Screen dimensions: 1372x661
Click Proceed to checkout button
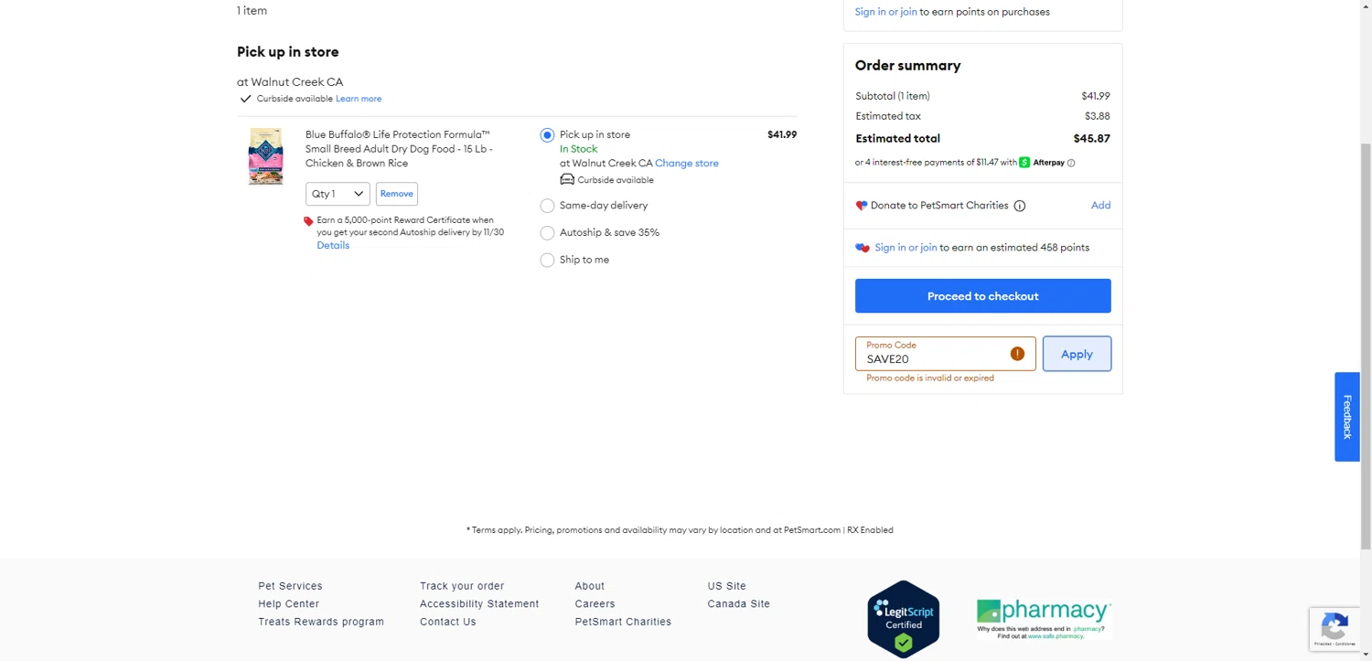pos(983,296)
